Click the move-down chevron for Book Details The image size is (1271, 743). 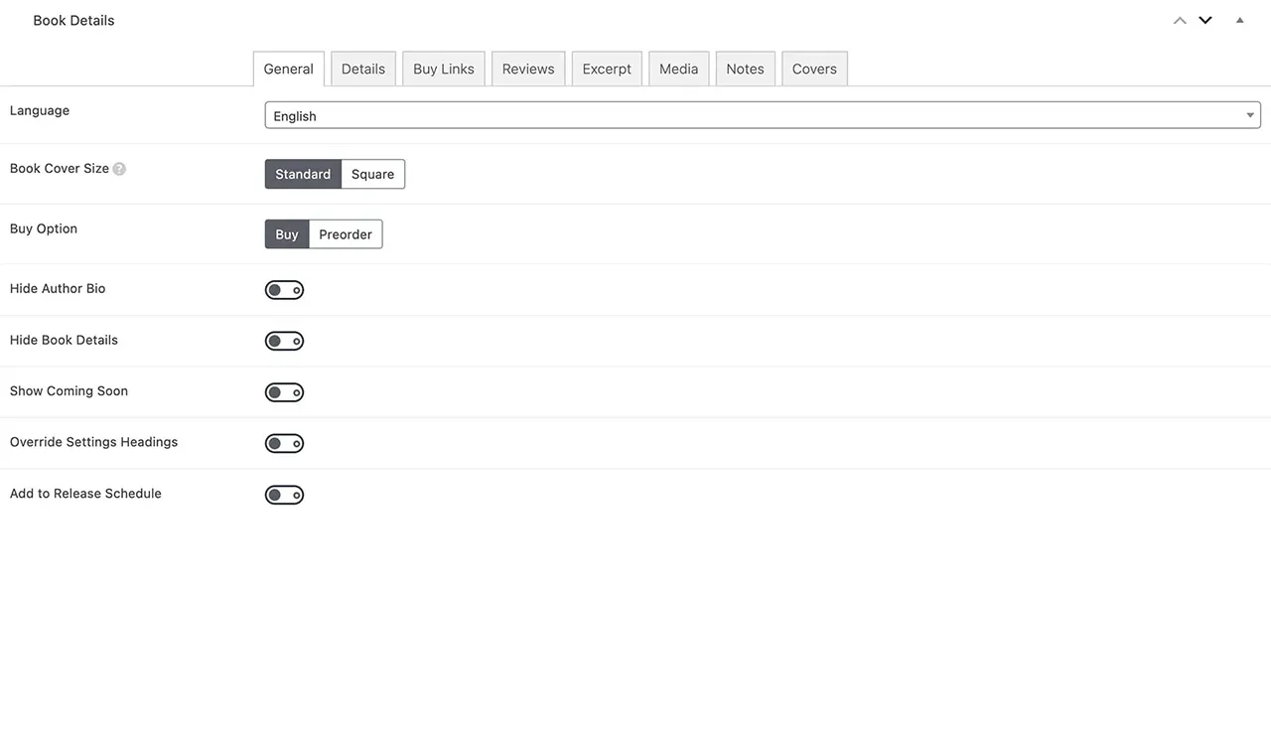pyautogui.click(x=1204, y=19)
